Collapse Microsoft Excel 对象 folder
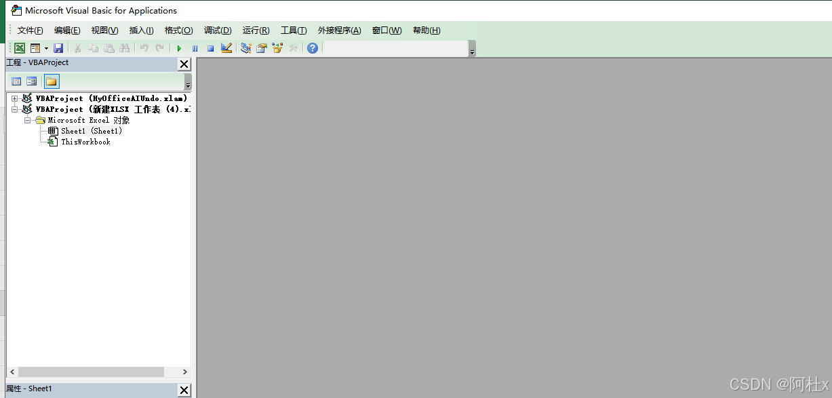Viewport: 832px width, 398px height. click(28, 120)
